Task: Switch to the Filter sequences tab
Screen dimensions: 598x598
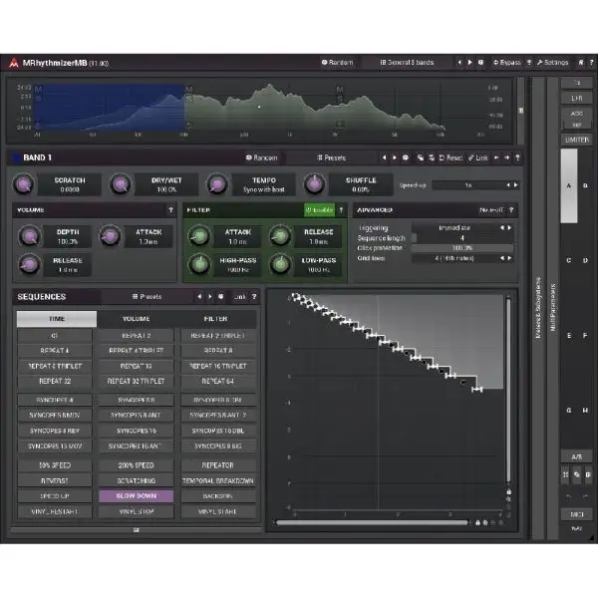Action: 217,319
